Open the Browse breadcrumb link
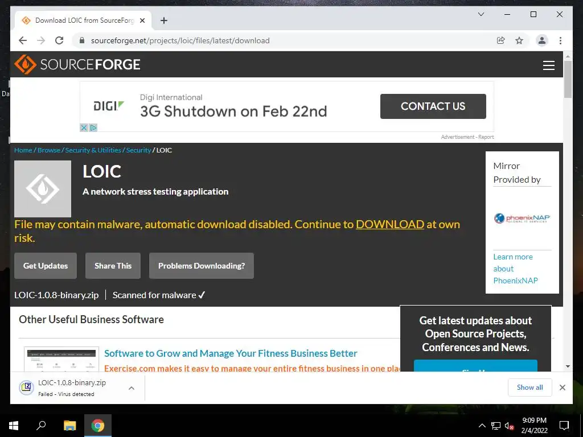The height and width of the screenshot is (437, 583). click(49, 150)
